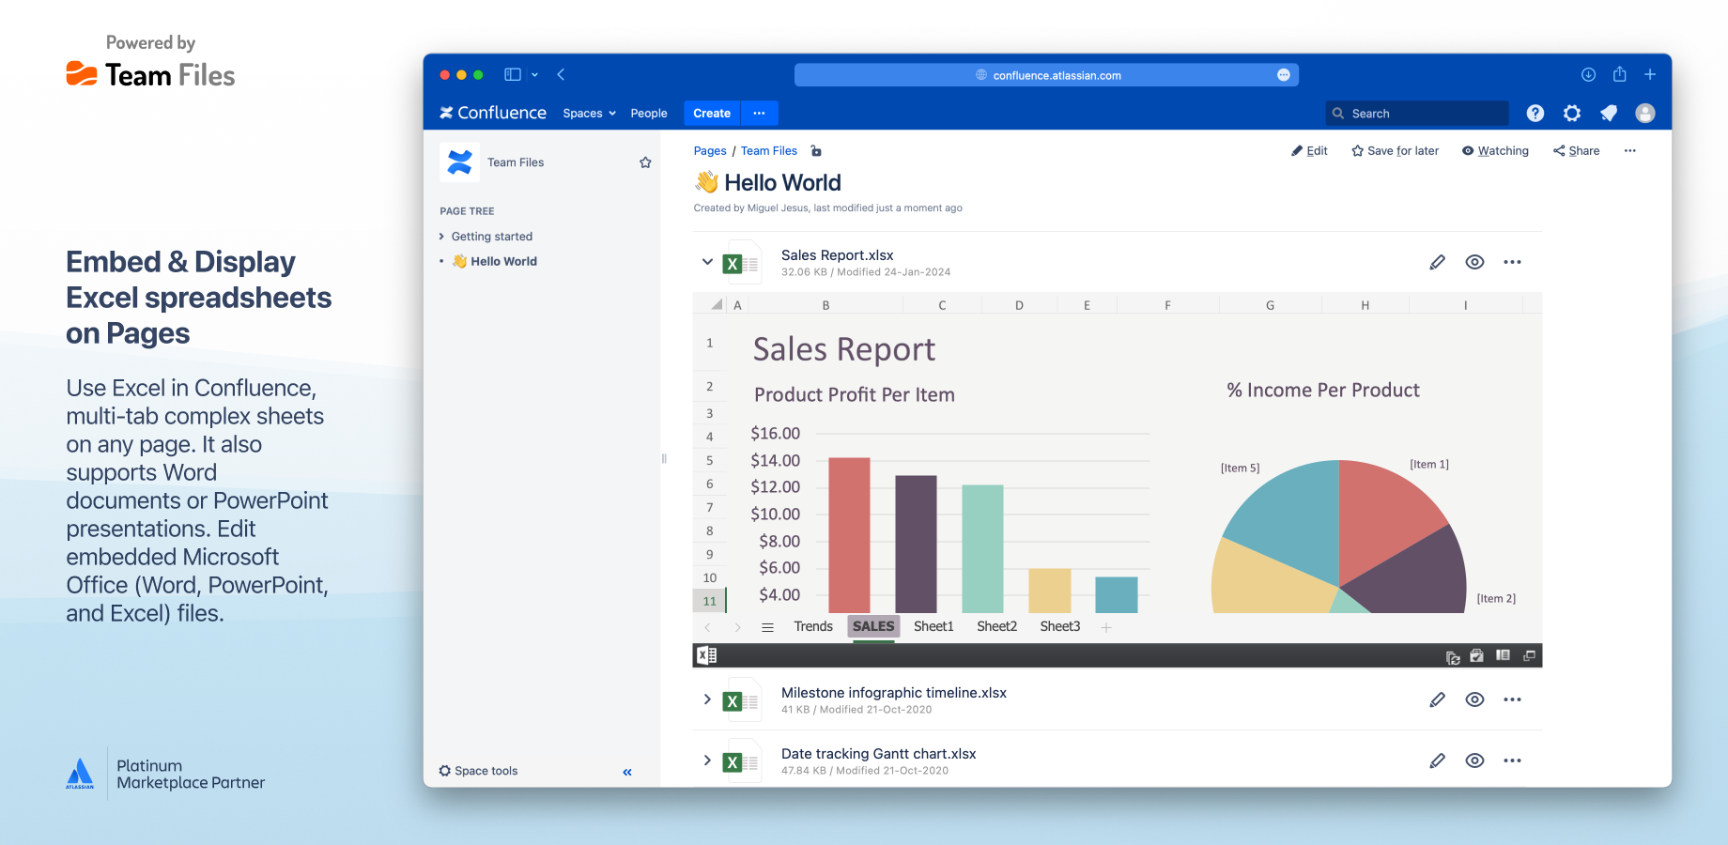Star the Team Files space
This screenshot has height=845, width=1728.
pyautogui.click(x=645, y=161)
